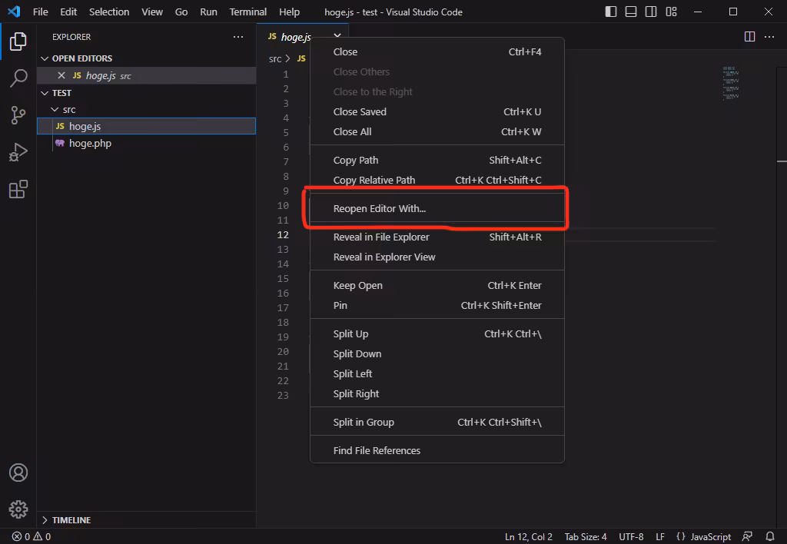
Task: Choose Pin from context menu
Action: 437,305
